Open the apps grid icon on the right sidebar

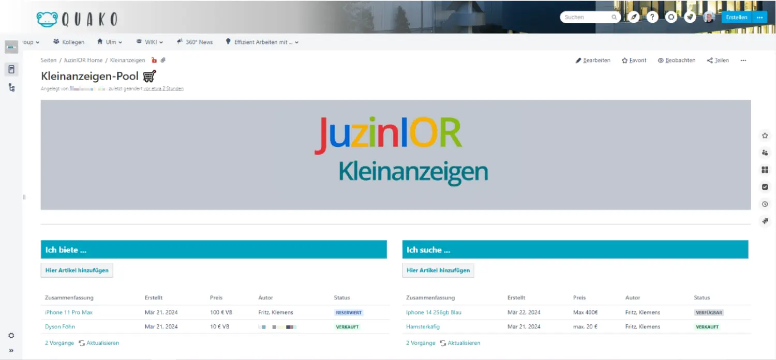[765, 169]
